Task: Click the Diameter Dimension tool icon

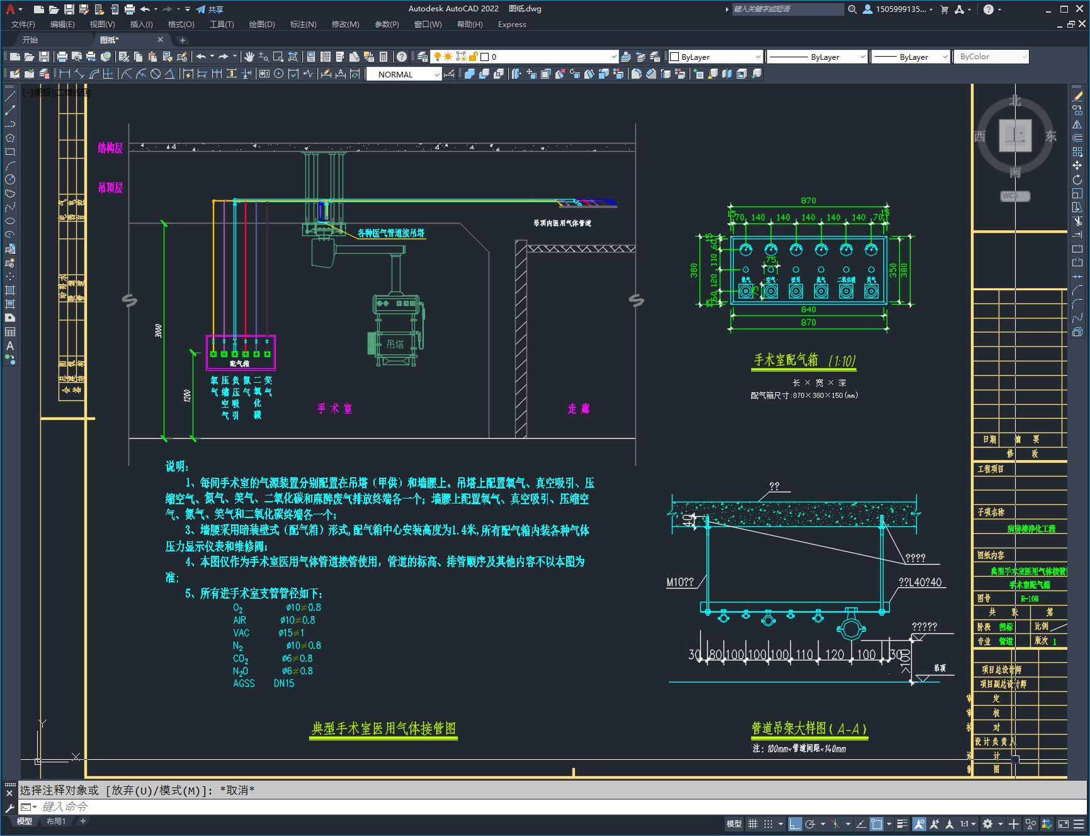Action: (x=156, y=74)
